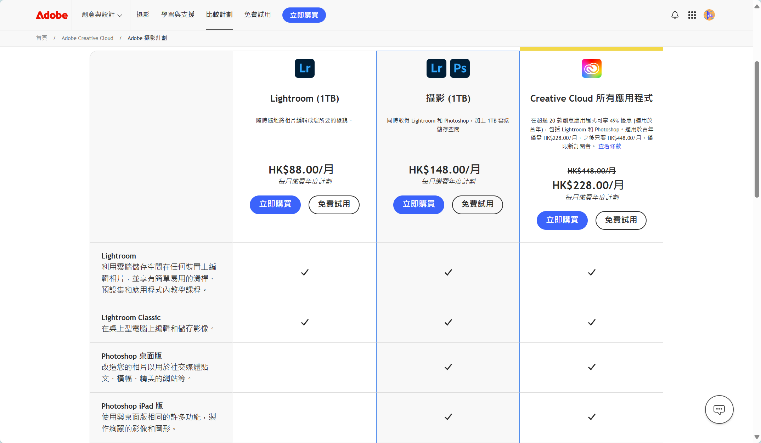The image size is (761, 443).
Task: Buy the Lightroom (1TB) plan
Action: 275,204
